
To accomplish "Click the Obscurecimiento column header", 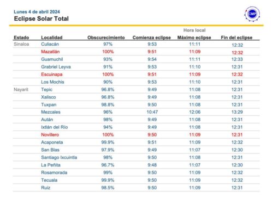I will point(106,38).
